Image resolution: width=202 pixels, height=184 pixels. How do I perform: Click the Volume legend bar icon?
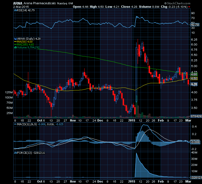(x=15, y=47)
